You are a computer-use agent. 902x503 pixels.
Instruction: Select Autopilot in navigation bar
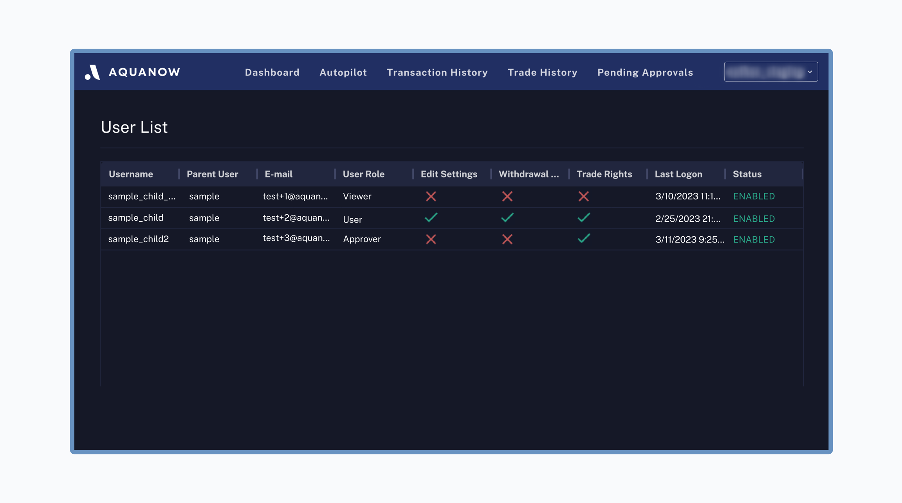click(x=343, y=72)
